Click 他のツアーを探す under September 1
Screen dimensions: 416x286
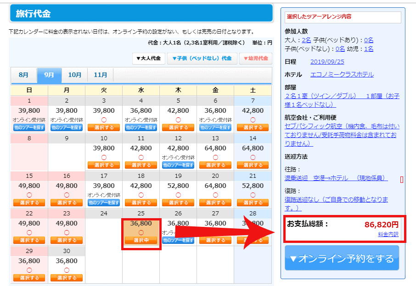tap(29, 127)
